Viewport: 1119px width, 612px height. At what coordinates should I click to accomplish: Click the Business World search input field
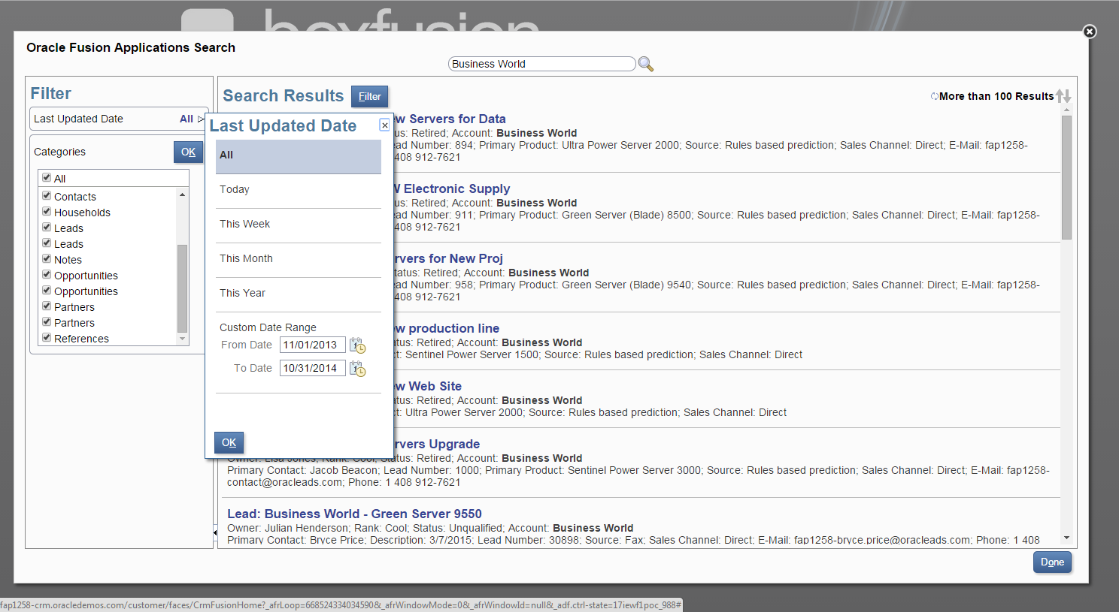pos(542,64)
